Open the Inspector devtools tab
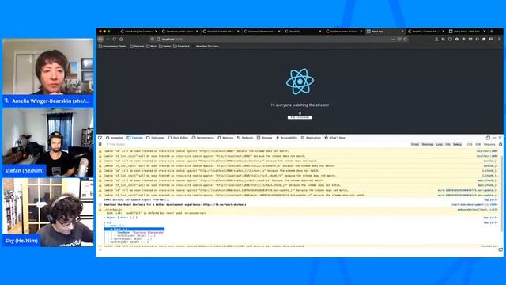This screenshot has width=506, height=285. click(115, 138)
